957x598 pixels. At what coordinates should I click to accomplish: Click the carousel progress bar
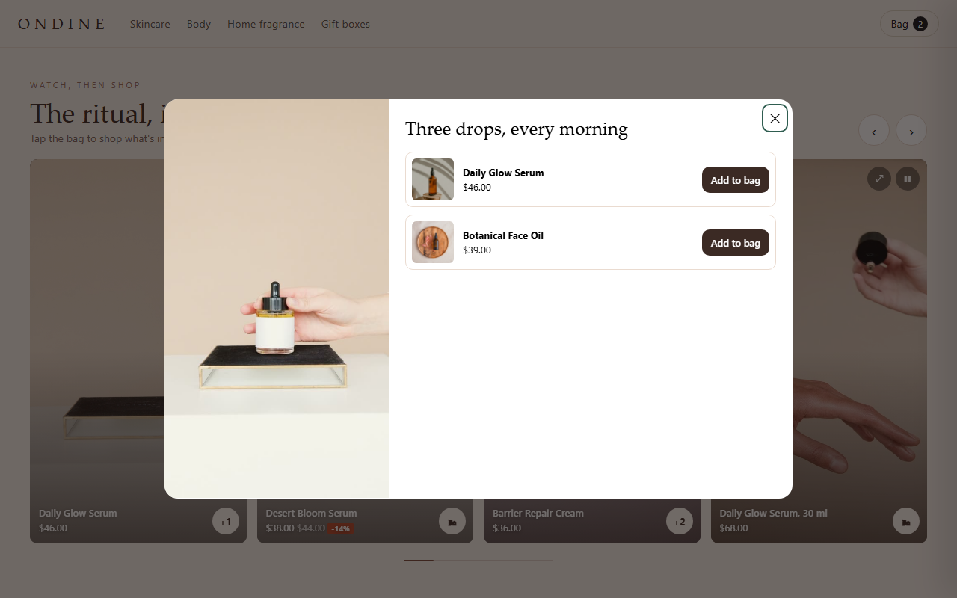coord(478,560)
